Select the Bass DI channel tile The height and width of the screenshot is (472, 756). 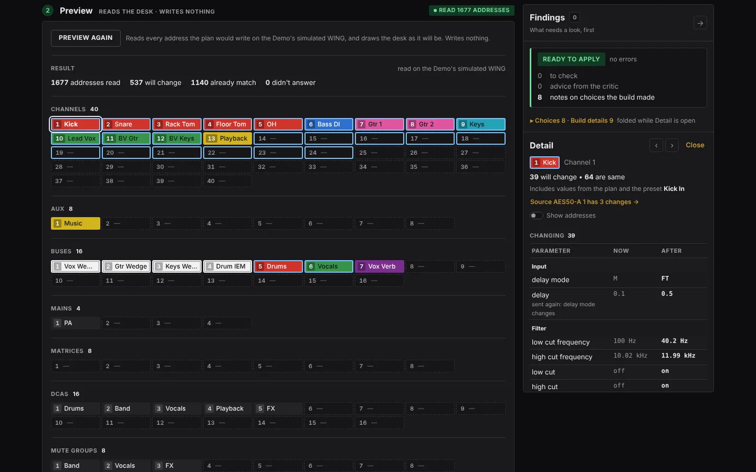(329, 124)
